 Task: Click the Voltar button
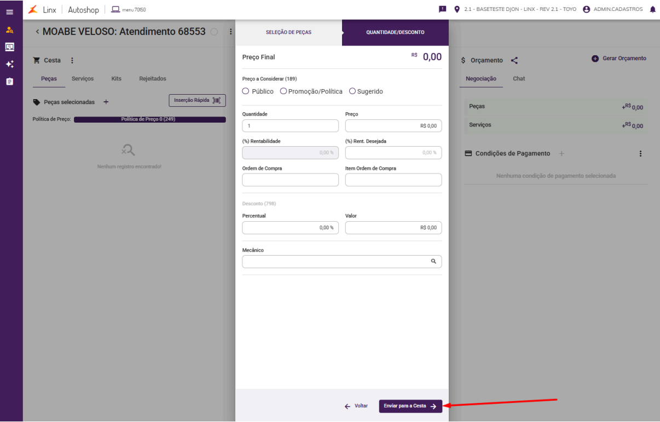tap(356, 406)
